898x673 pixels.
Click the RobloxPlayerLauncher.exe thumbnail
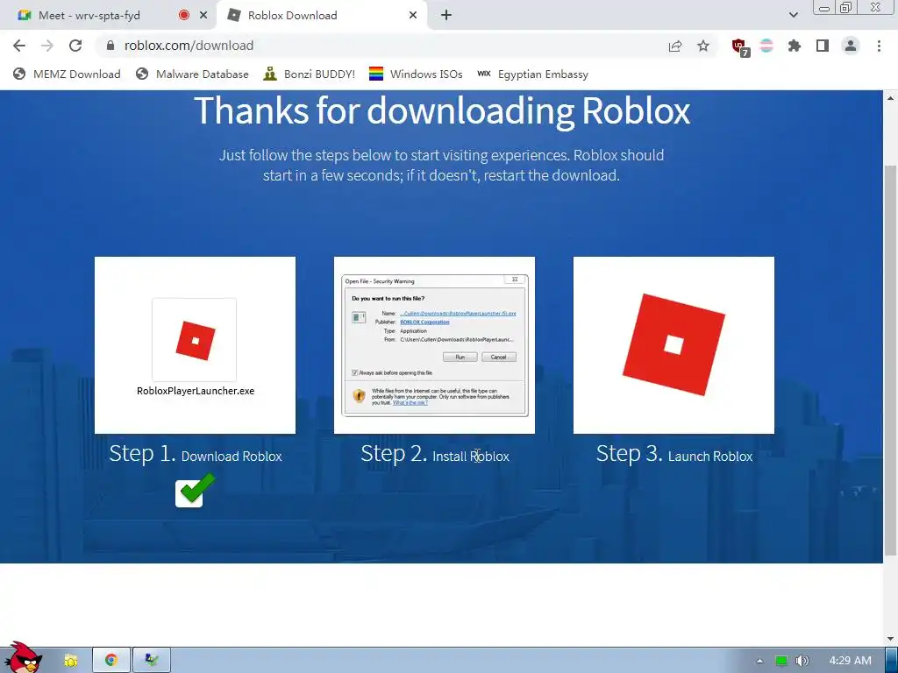click(195, 345)
